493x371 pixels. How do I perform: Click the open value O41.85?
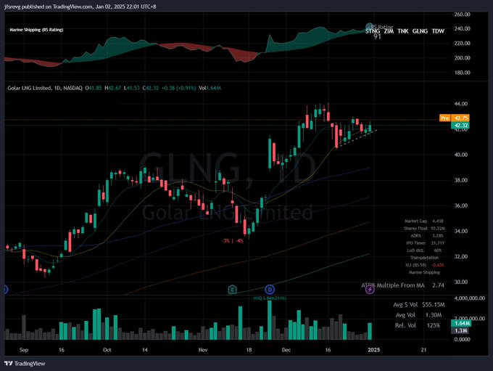94,88
